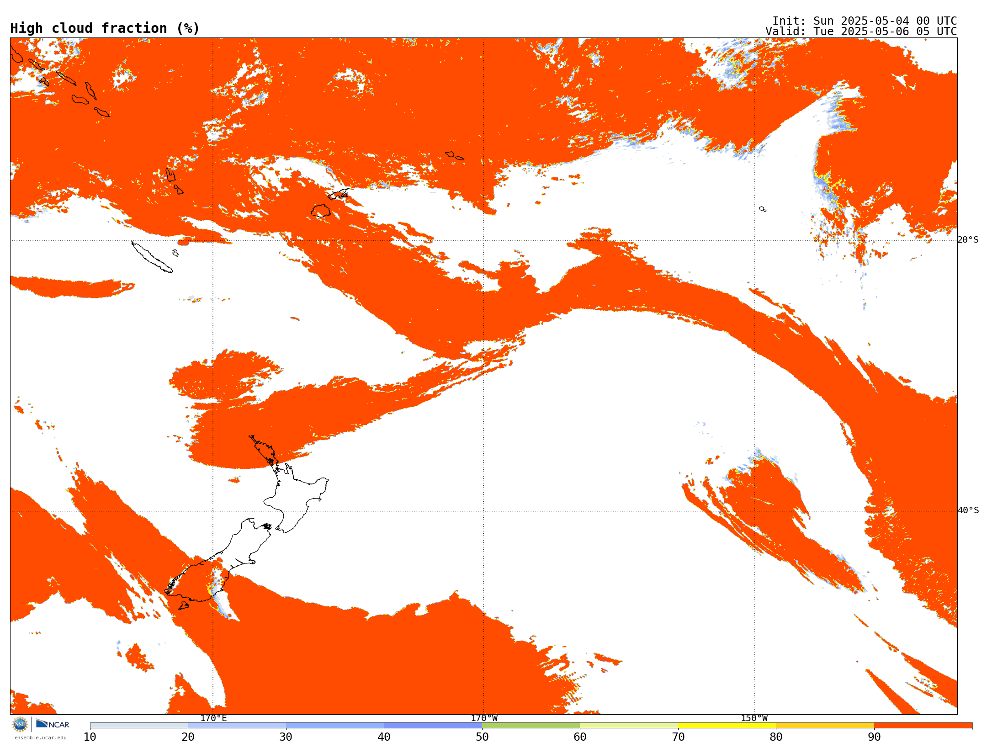
Task: Click the 20°S latitude label
Action: click(x=968, y=240)
